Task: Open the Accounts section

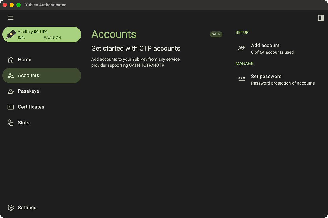Action: tap(42, 75)
